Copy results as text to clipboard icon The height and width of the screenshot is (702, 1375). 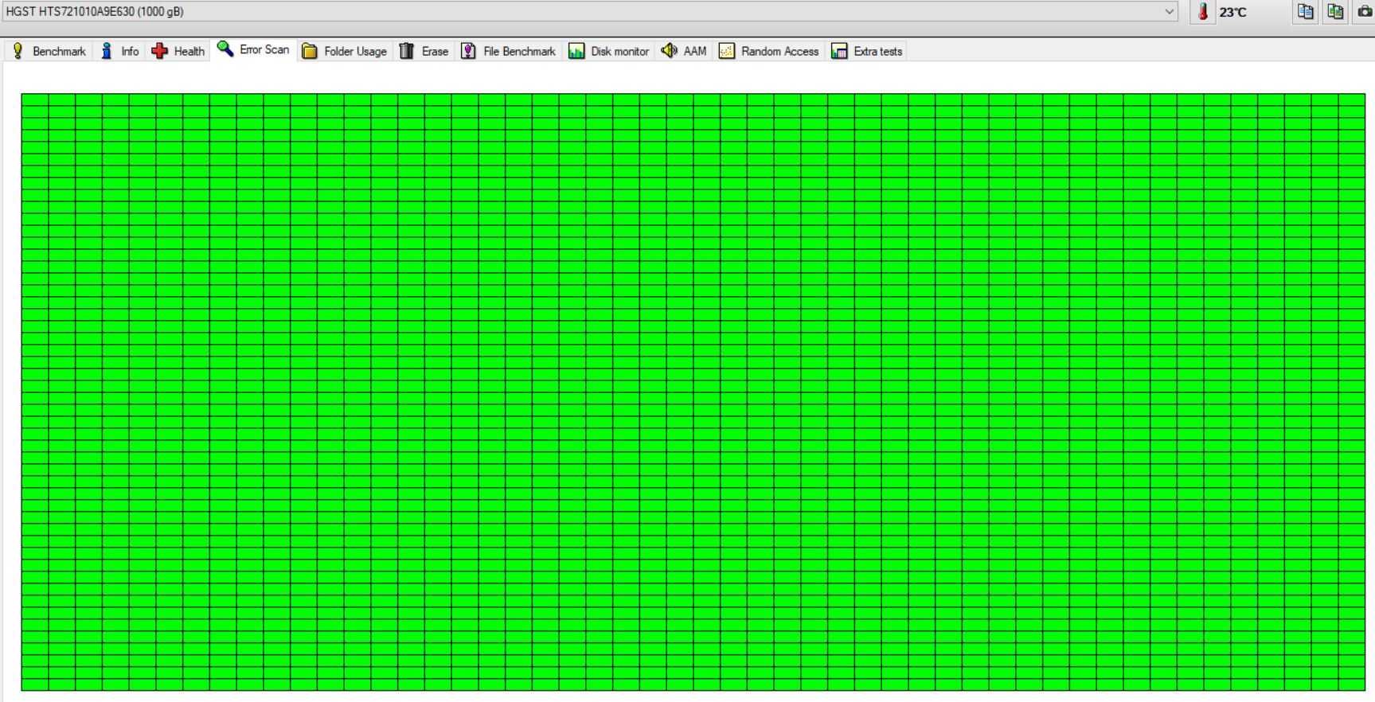(1306, 12)
